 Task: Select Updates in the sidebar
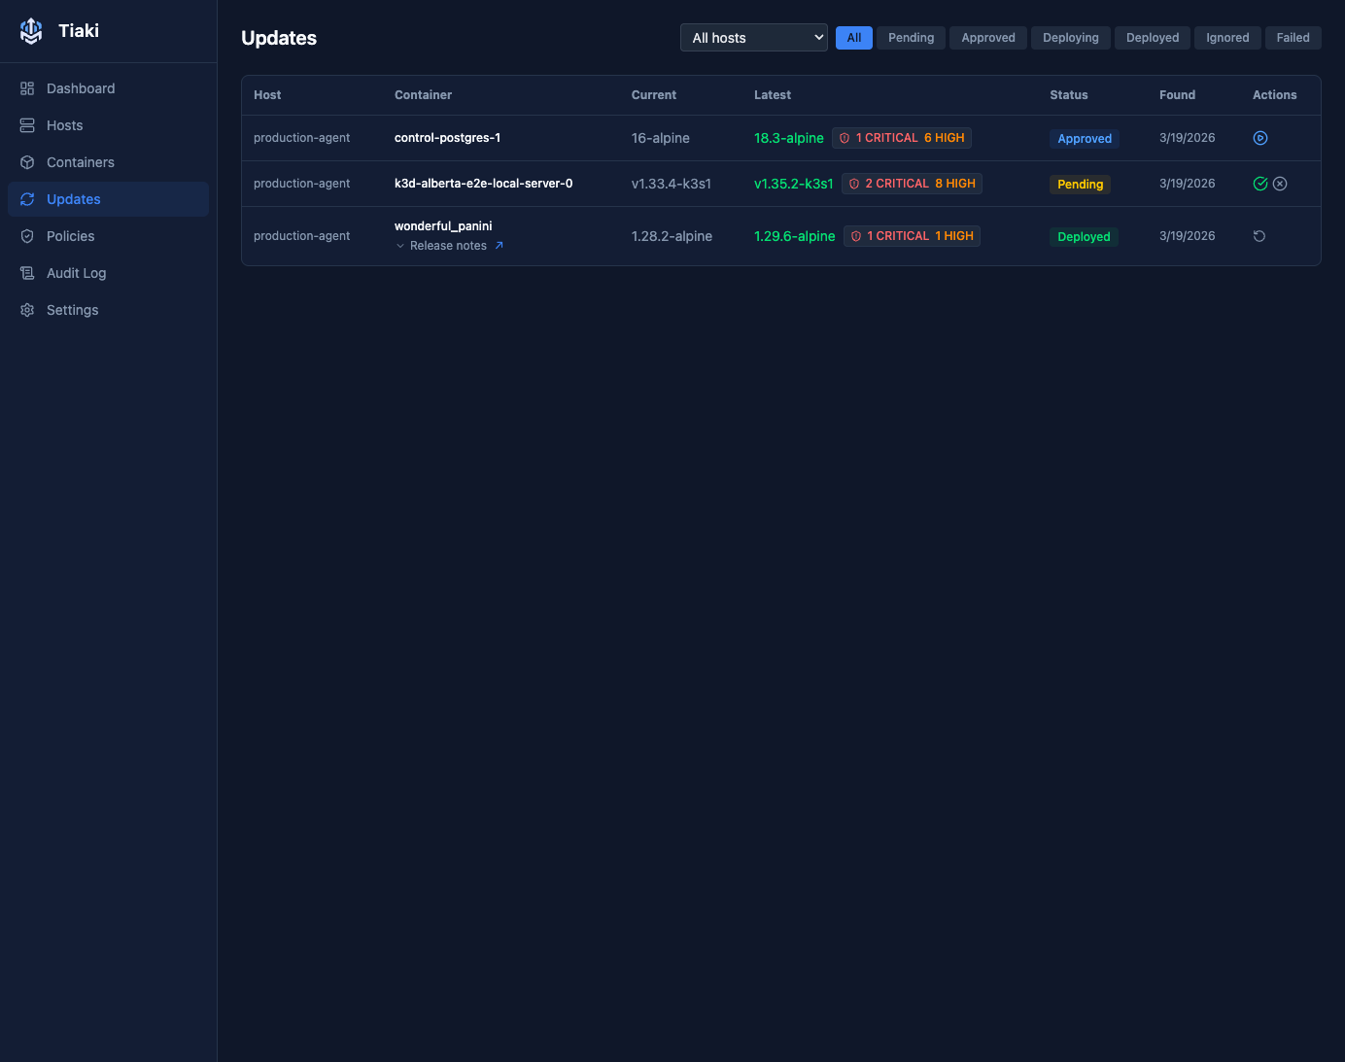pos(108,199)
